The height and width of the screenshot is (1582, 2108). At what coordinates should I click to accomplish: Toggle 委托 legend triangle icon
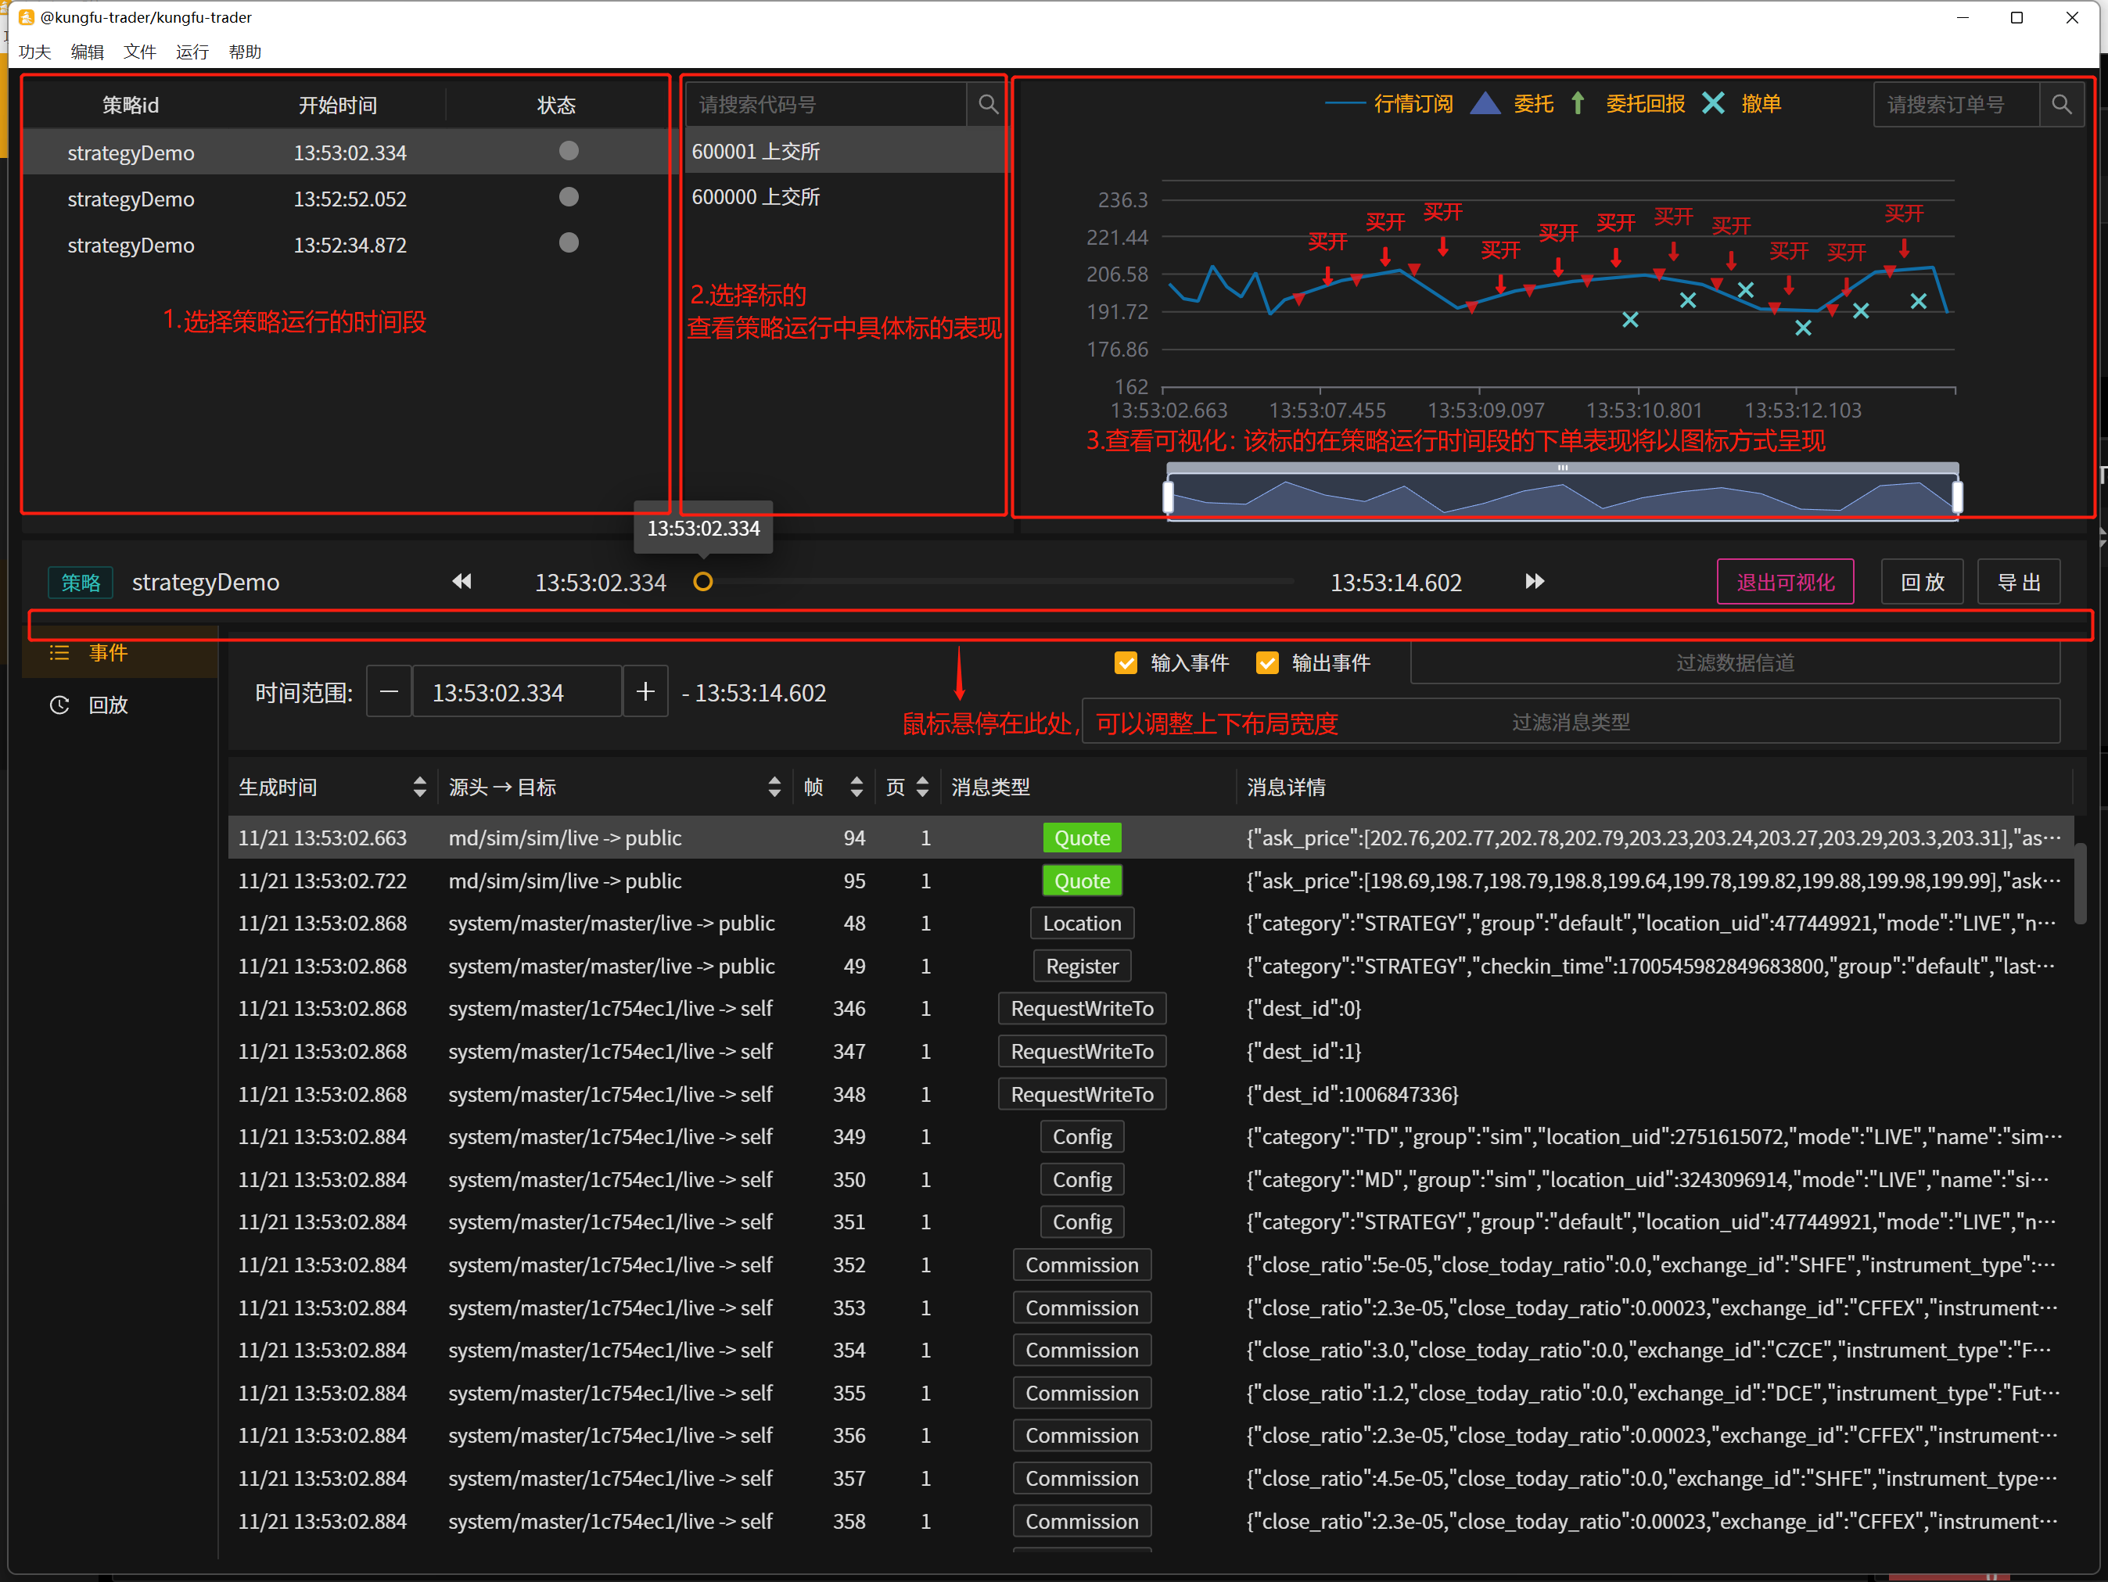pos(1485,103)
